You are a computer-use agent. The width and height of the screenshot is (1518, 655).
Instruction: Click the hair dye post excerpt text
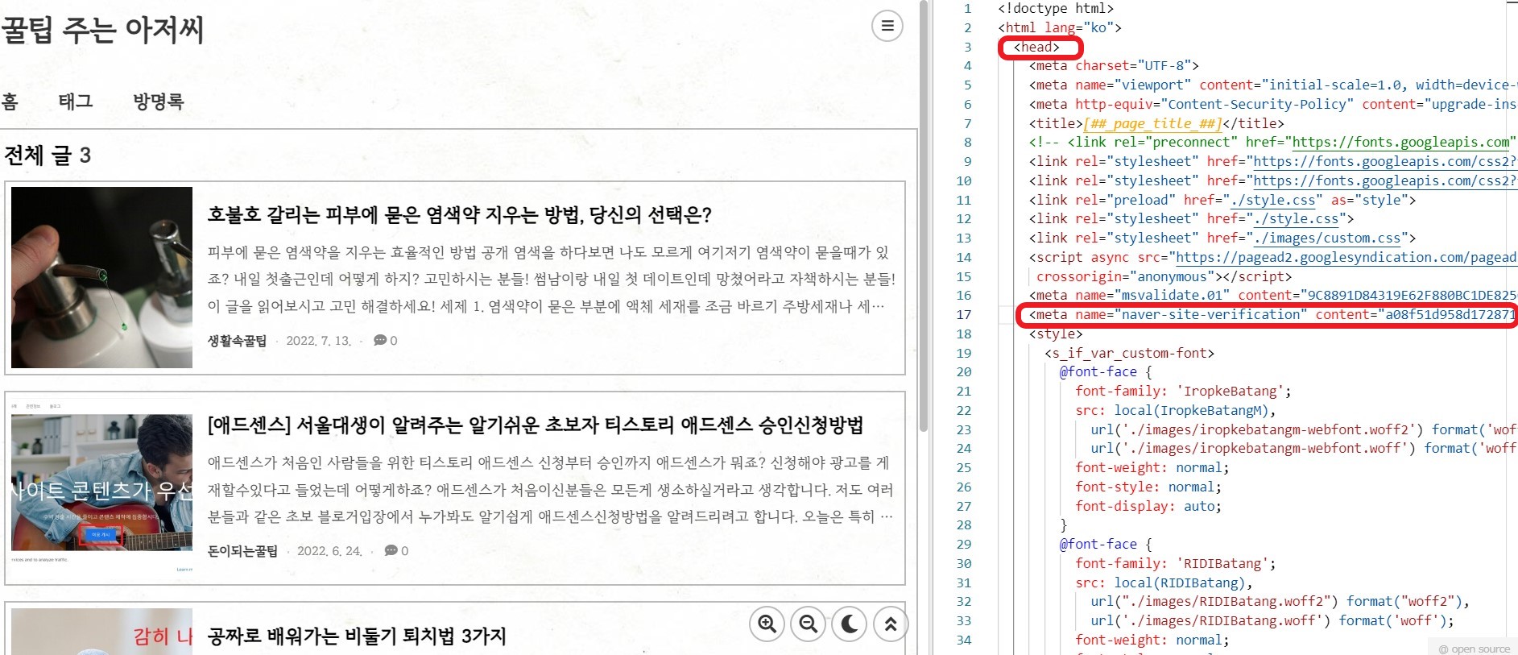pyautogui.click(x=551, y=280)
